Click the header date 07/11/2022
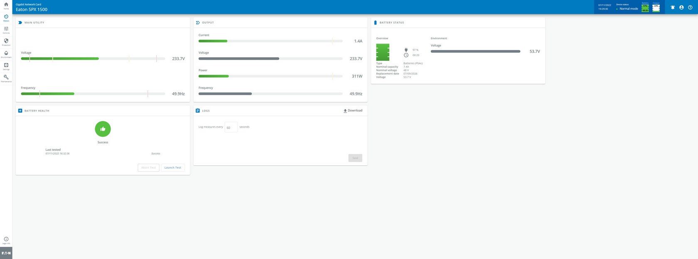The image size is (698, 259). [605, 5]
